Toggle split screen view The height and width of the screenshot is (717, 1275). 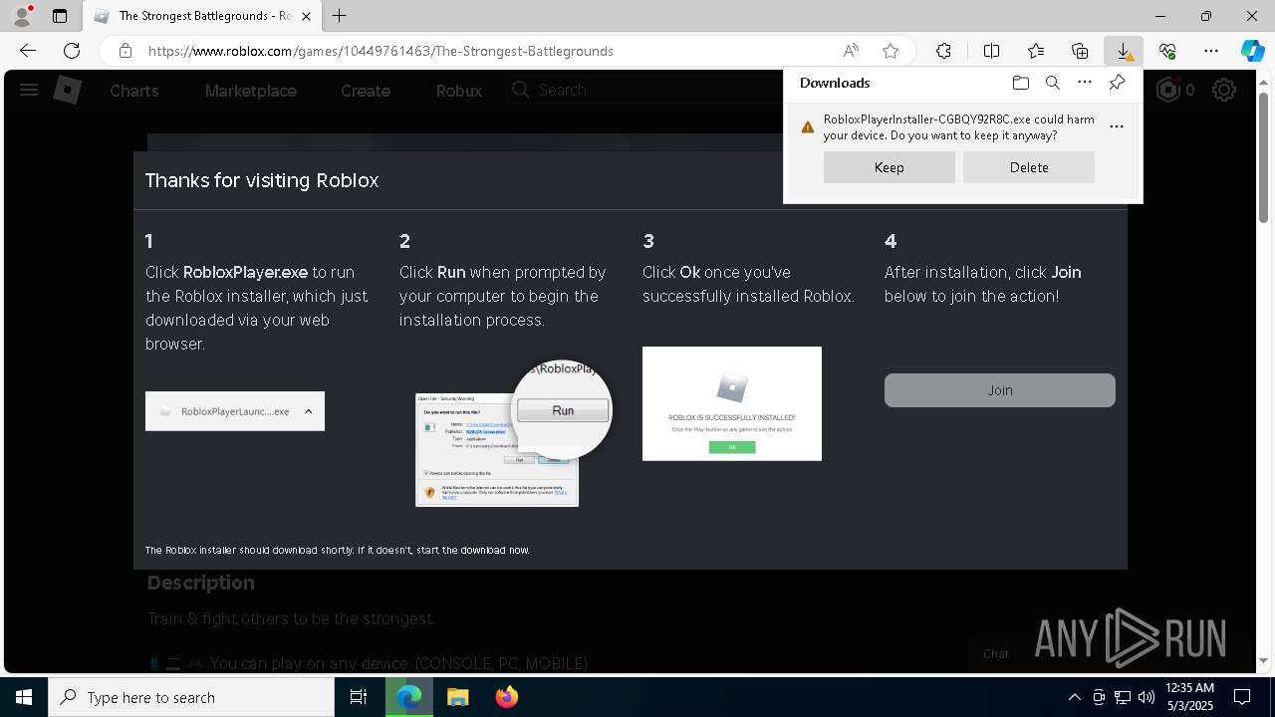click(991, 51)
